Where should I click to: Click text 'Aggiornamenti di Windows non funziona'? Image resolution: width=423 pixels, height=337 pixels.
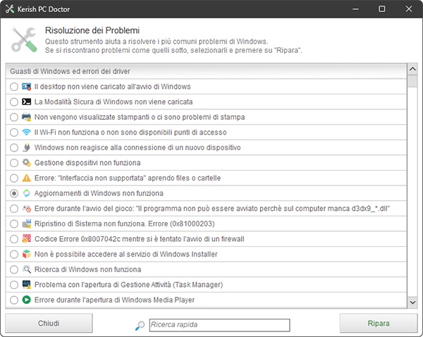pyautogui.click(x=99, y=193)
